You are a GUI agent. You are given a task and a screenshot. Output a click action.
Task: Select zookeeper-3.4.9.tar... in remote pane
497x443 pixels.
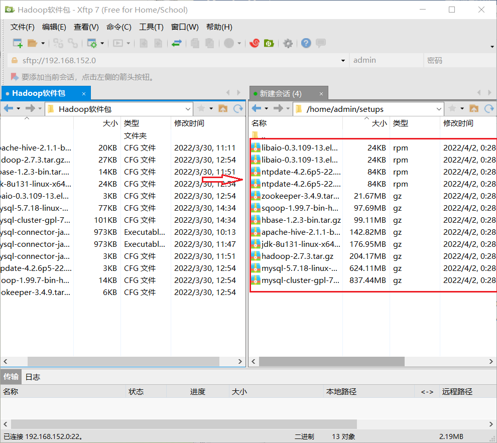296,196
